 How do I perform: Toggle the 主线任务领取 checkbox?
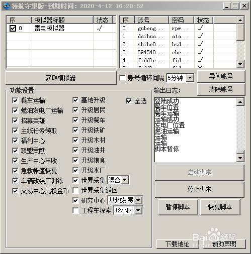click(x=15, y=131)
